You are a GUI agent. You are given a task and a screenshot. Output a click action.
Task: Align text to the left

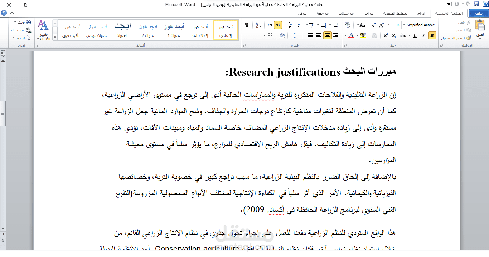[x=319, y=35]
